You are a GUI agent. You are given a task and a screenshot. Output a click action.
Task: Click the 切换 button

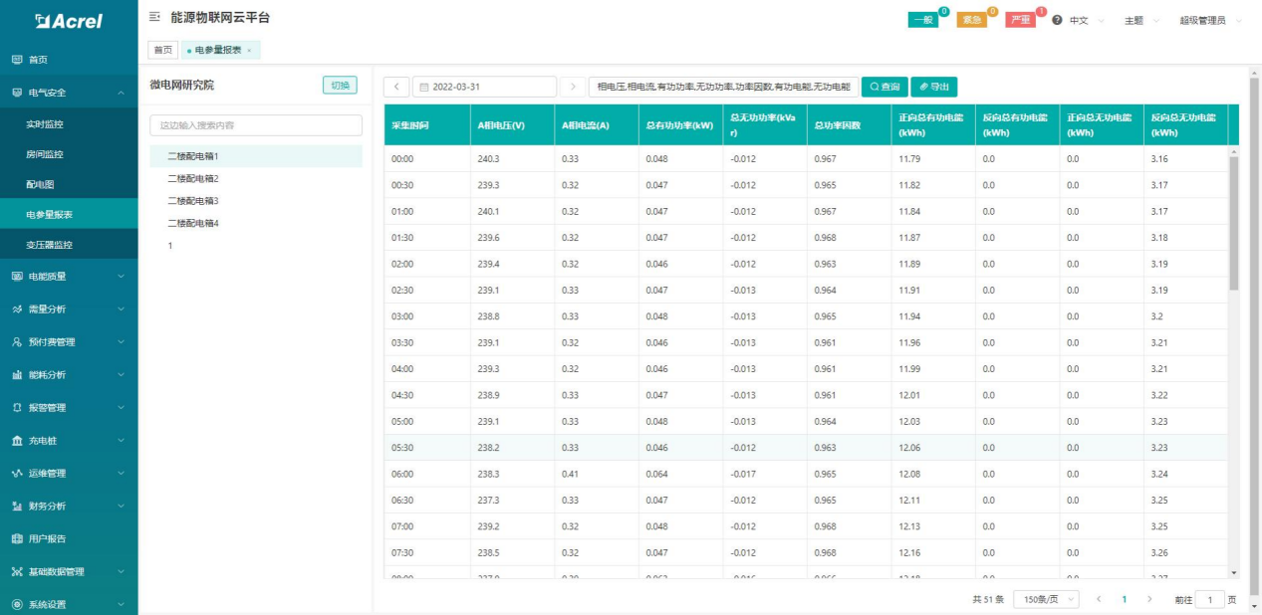click(x=340, y=86)
